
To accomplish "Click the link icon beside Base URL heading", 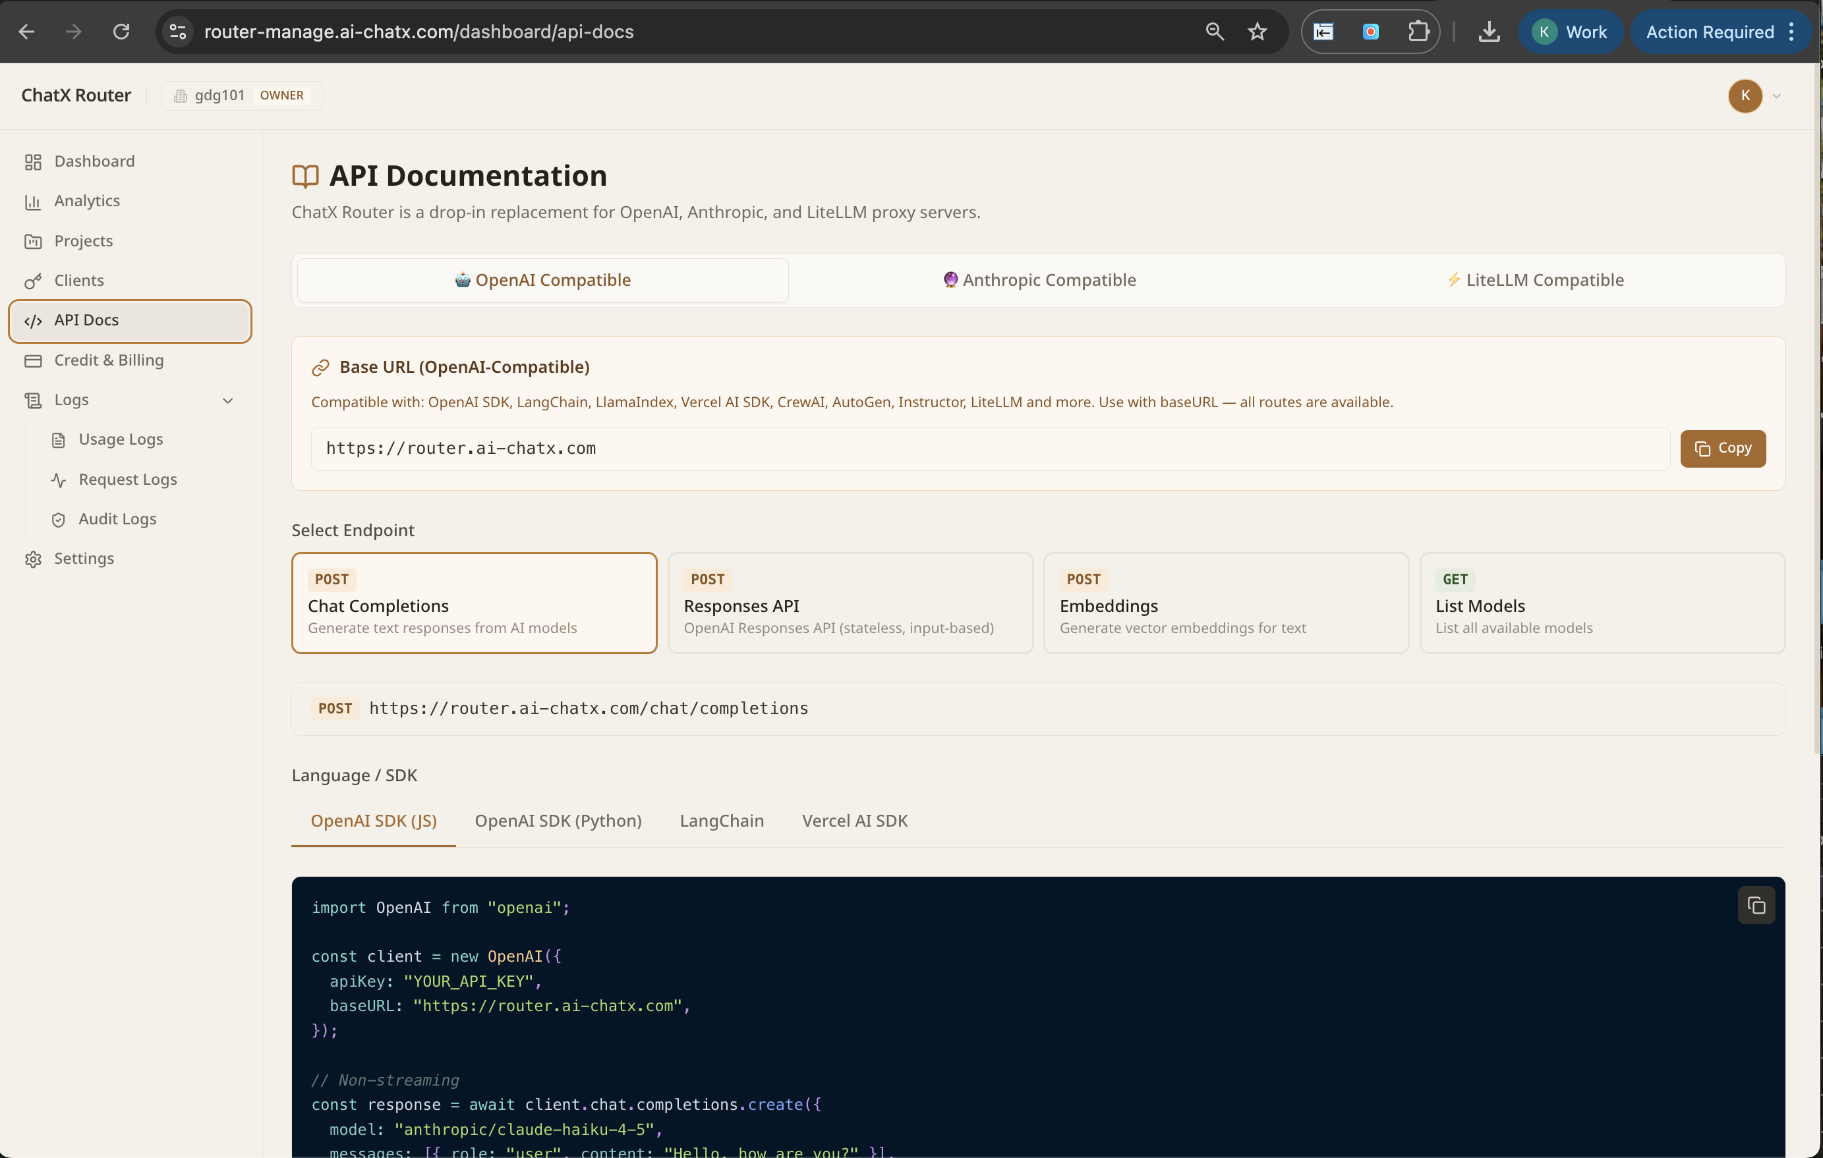I will 320,368.
